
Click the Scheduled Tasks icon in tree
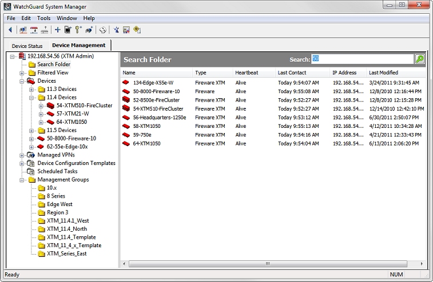tap(31, 171)
